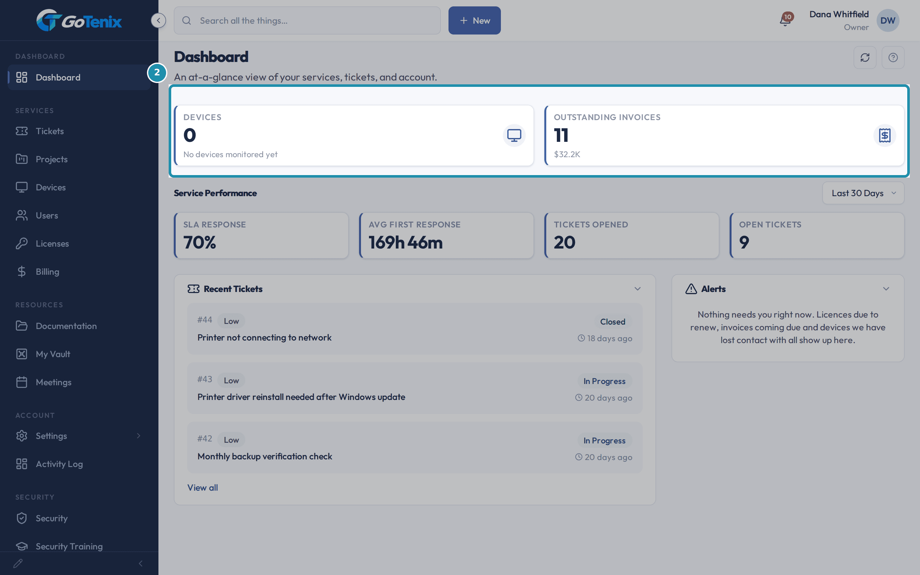The width and height of the screenshot is (920, 575).
Task: Open Users in the sidebar
Action: (x=79, y=216)
